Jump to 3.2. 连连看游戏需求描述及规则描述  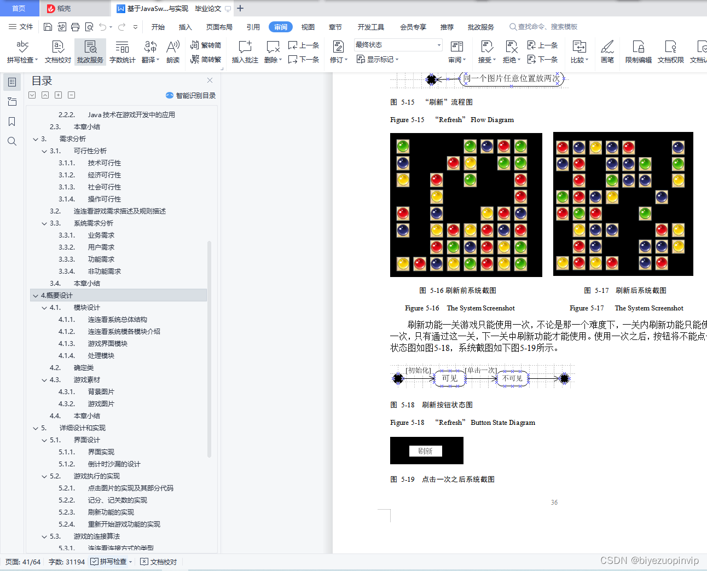tap(108, 211)
